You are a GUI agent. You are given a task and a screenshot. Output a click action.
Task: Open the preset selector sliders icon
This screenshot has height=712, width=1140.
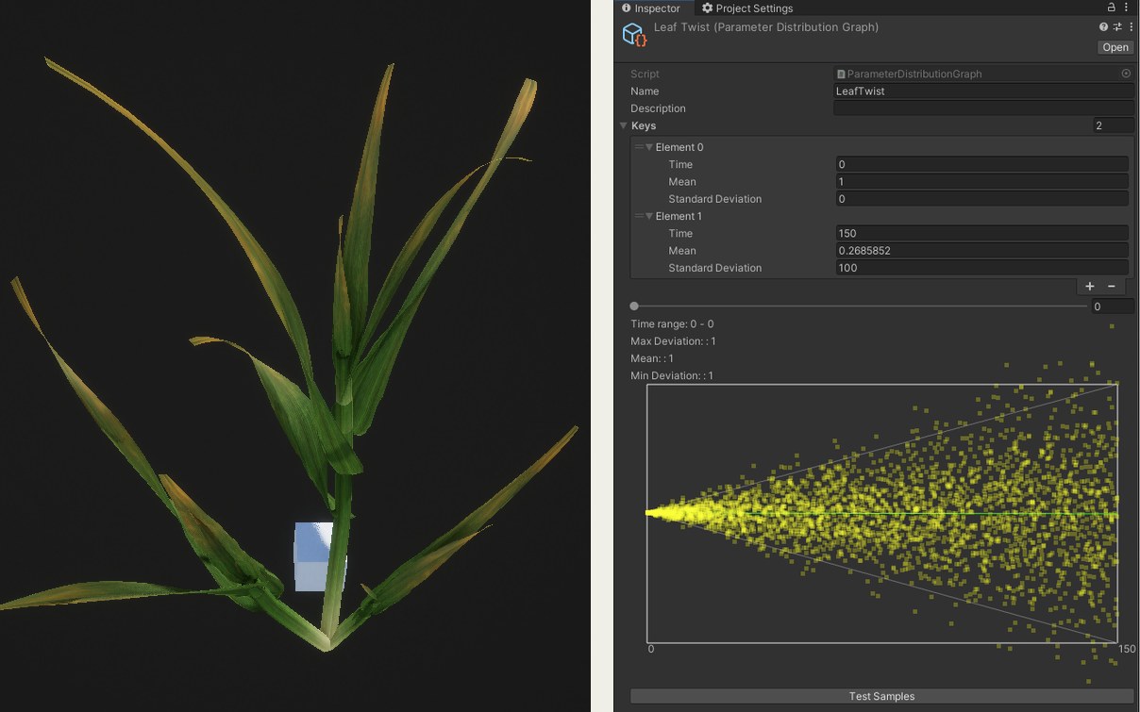pos(1117,27)
